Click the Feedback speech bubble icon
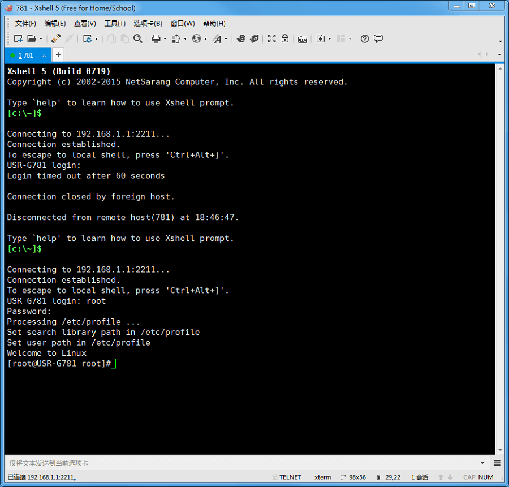 [x=378, y=38]
